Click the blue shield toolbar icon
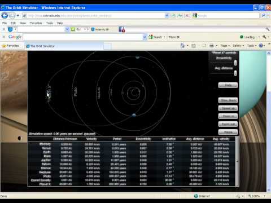 [x=10, y=29]
